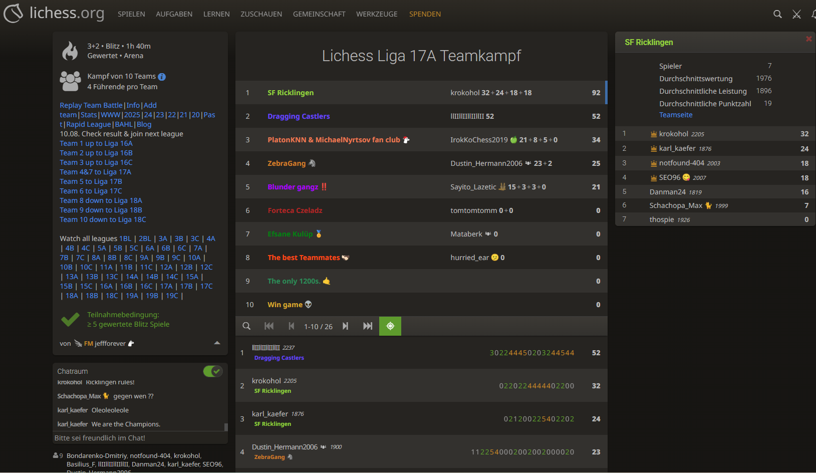Open the ZUSCHAUEN menu
The width and height of the screenshot is (816, 473).
pyautogui.click(x=261, y=14)
